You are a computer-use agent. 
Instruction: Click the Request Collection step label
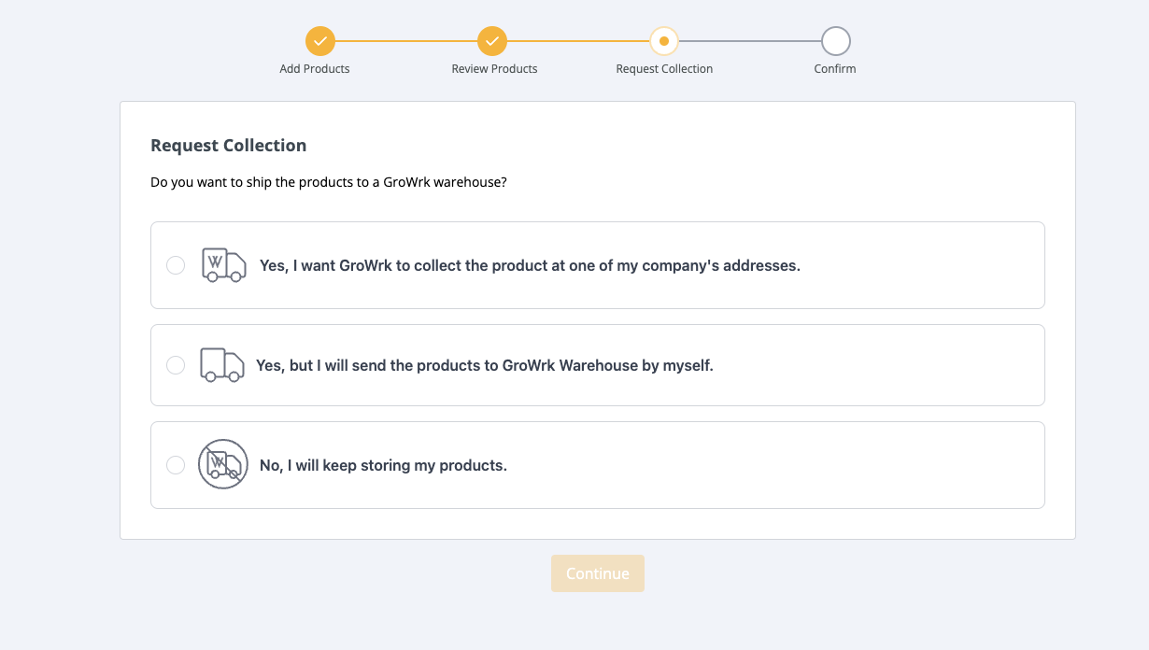click(664, 69)
